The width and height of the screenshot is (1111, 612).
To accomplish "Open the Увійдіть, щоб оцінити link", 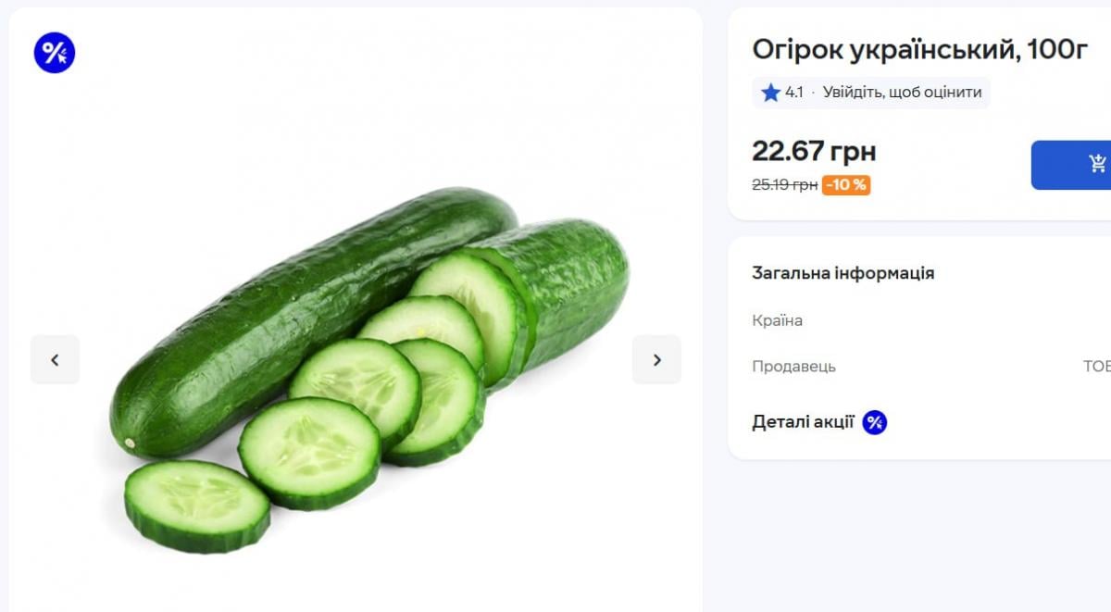I will coord(902,93).
